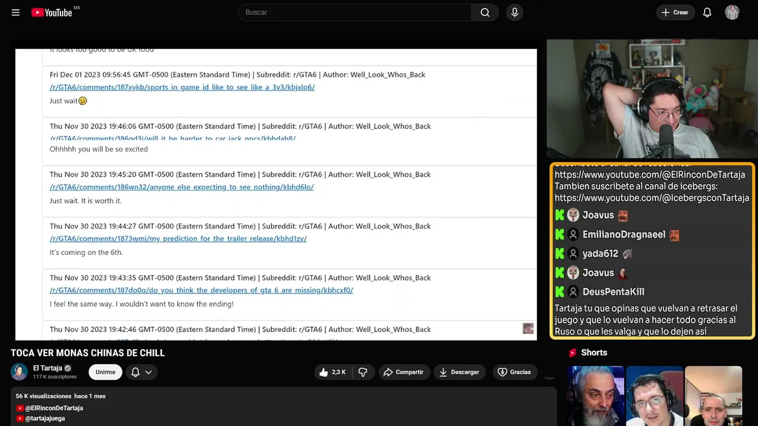Send a Gracias super thanks
This screenshot has height=426, width=758.
(x=514, y=372)
